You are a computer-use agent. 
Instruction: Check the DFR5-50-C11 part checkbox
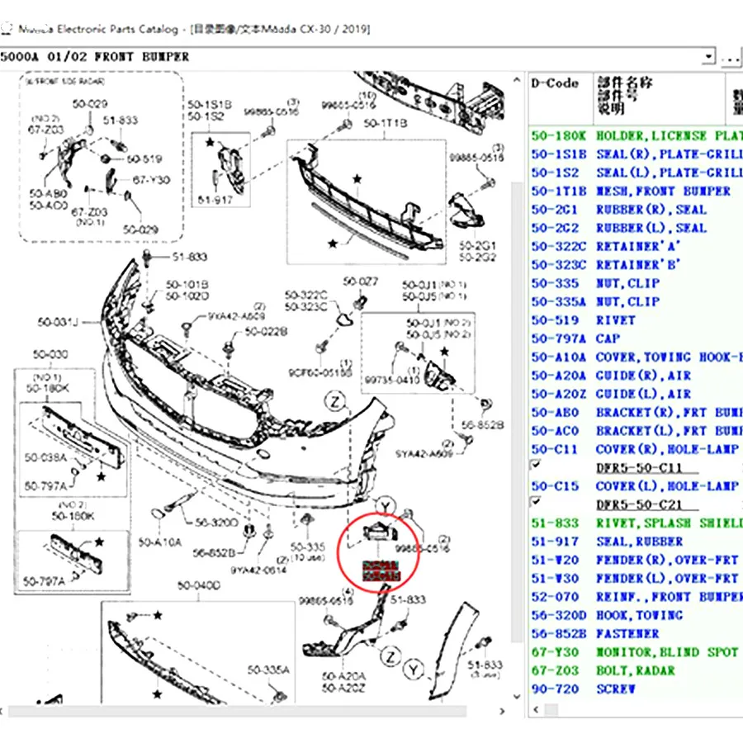tap(536, 464)
